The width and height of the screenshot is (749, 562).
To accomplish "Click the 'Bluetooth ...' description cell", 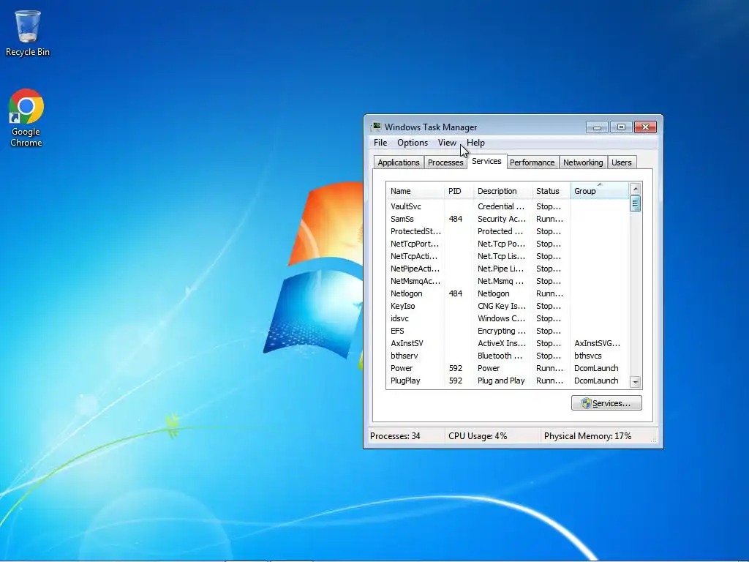I will pos(500,356).
